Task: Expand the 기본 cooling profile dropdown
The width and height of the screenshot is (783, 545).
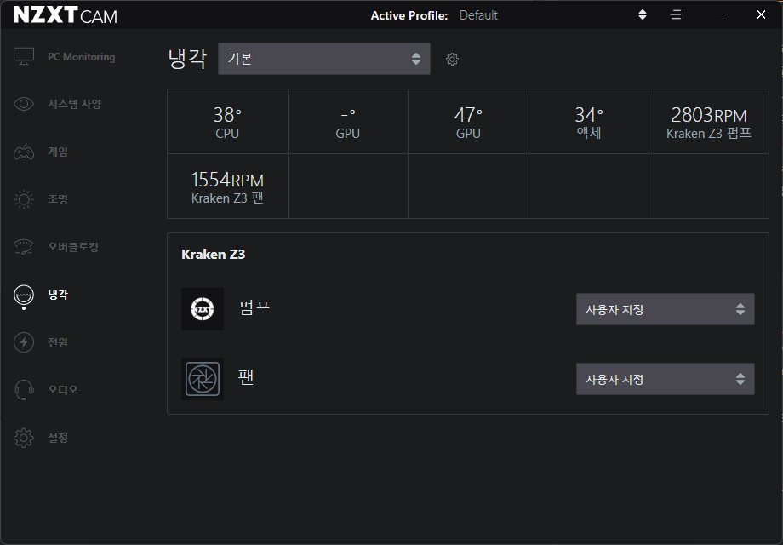Action: pyautogui.click(x=324, y=59)
